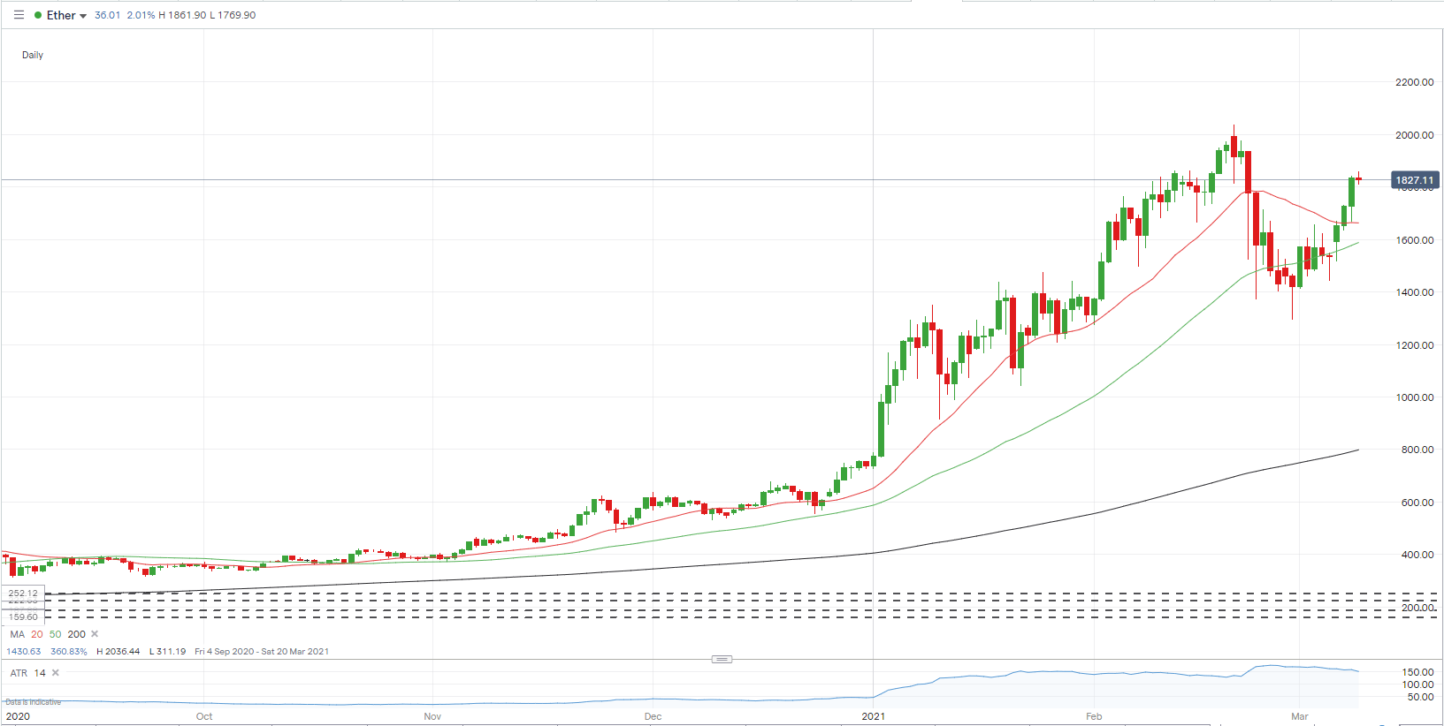Click the green market status dot
Image resolution: width=1444 pixels, height=726 pixels.
click(38, 15)
